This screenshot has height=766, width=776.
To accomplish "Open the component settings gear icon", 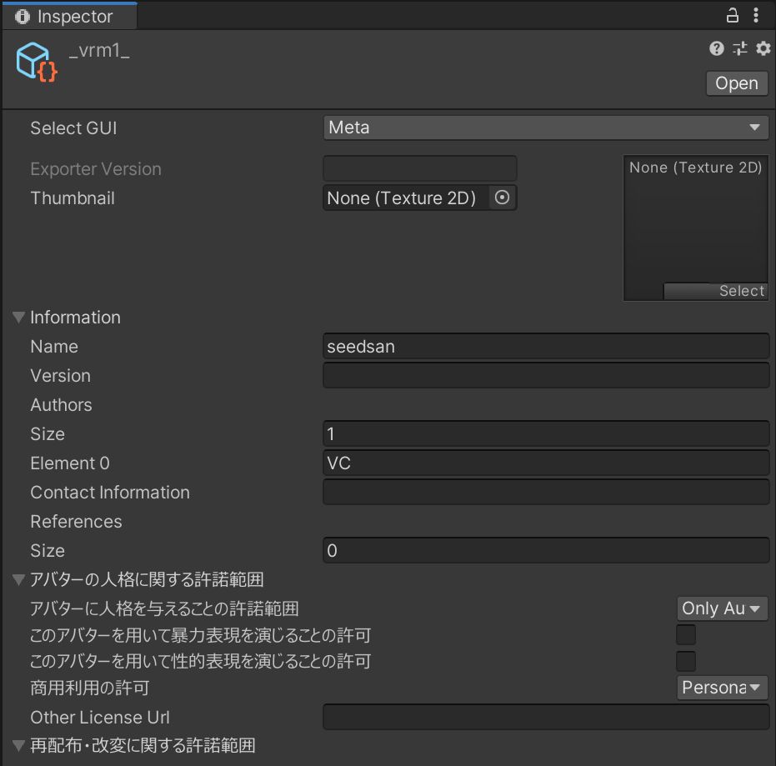I will coord(763,48).
